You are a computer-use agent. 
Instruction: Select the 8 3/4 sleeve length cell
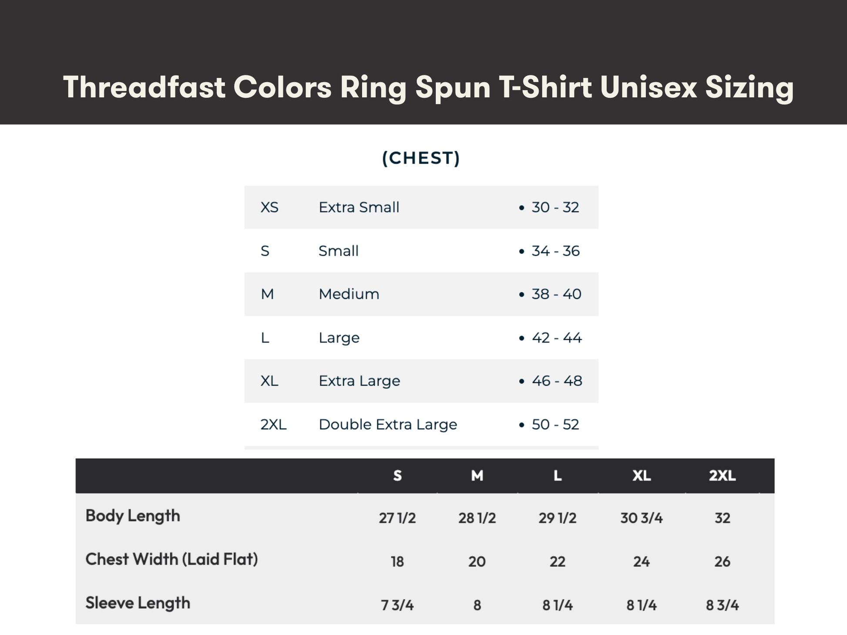click(722, 605)
